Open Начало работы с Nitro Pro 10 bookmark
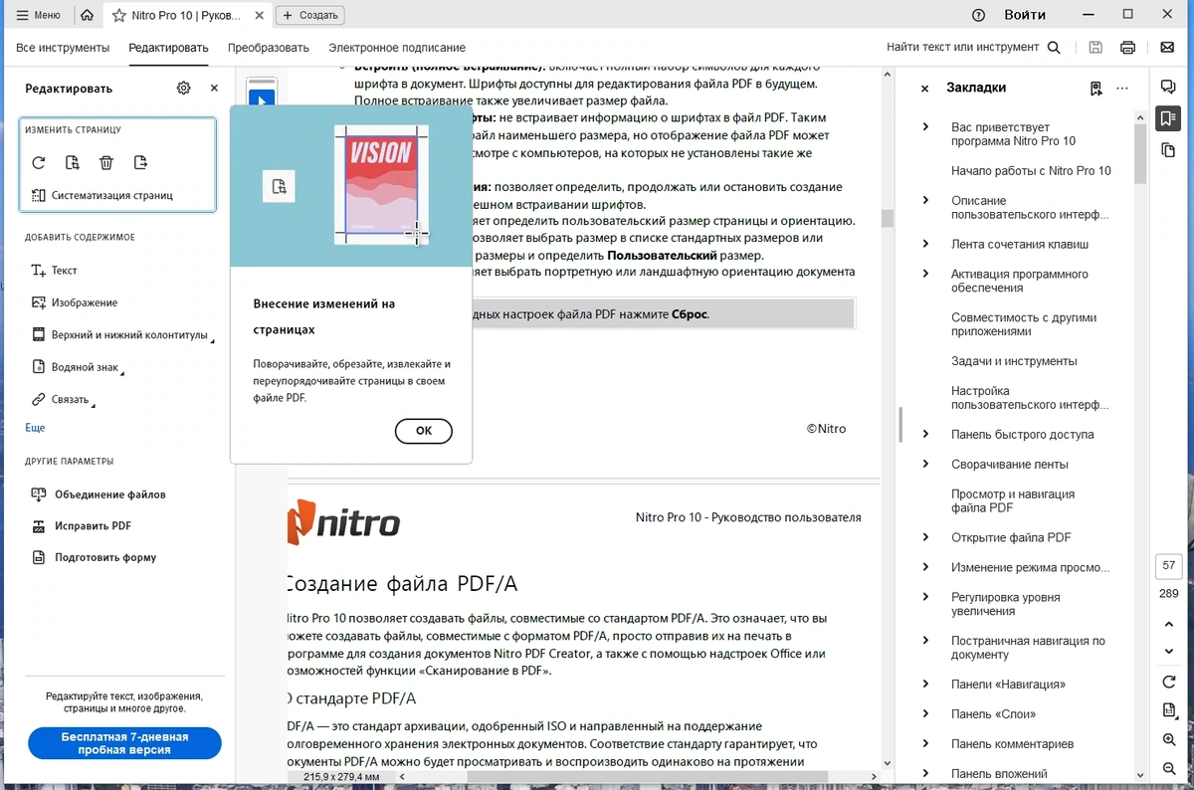 tap(1031, 170)
